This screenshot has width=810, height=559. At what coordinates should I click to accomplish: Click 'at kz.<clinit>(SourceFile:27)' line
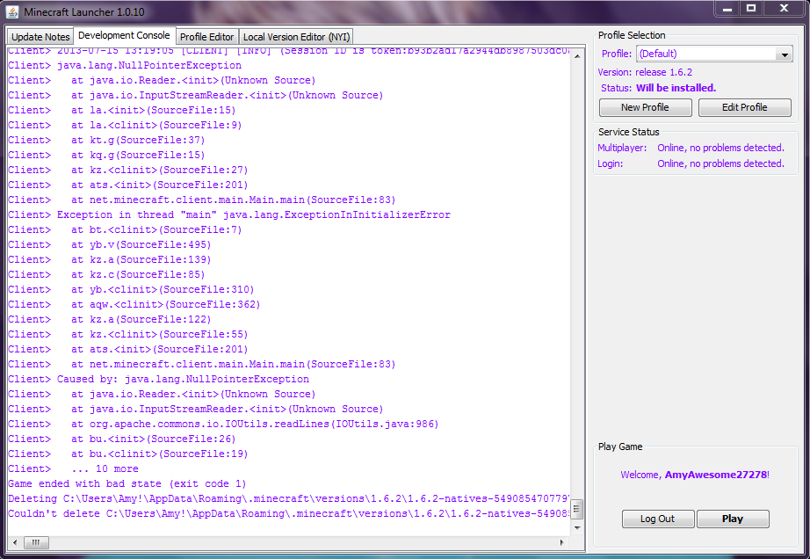128,170
